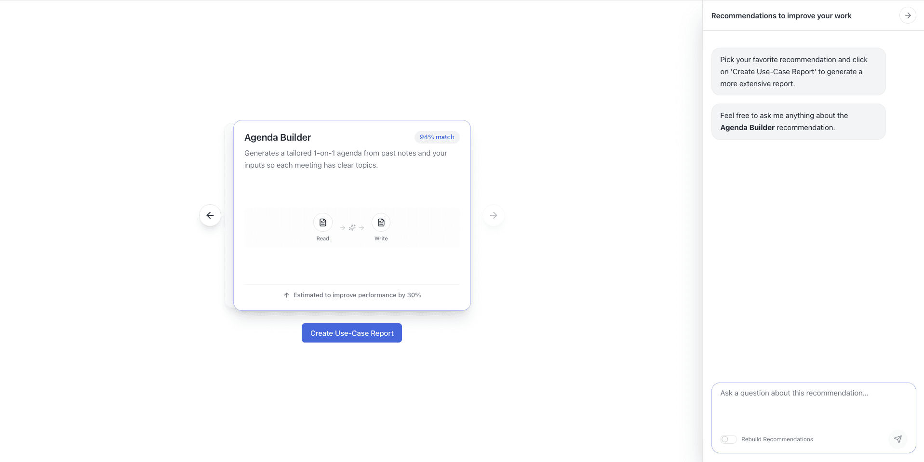
Task: Click the Write label under icon
Action: [x=381, y=238]
